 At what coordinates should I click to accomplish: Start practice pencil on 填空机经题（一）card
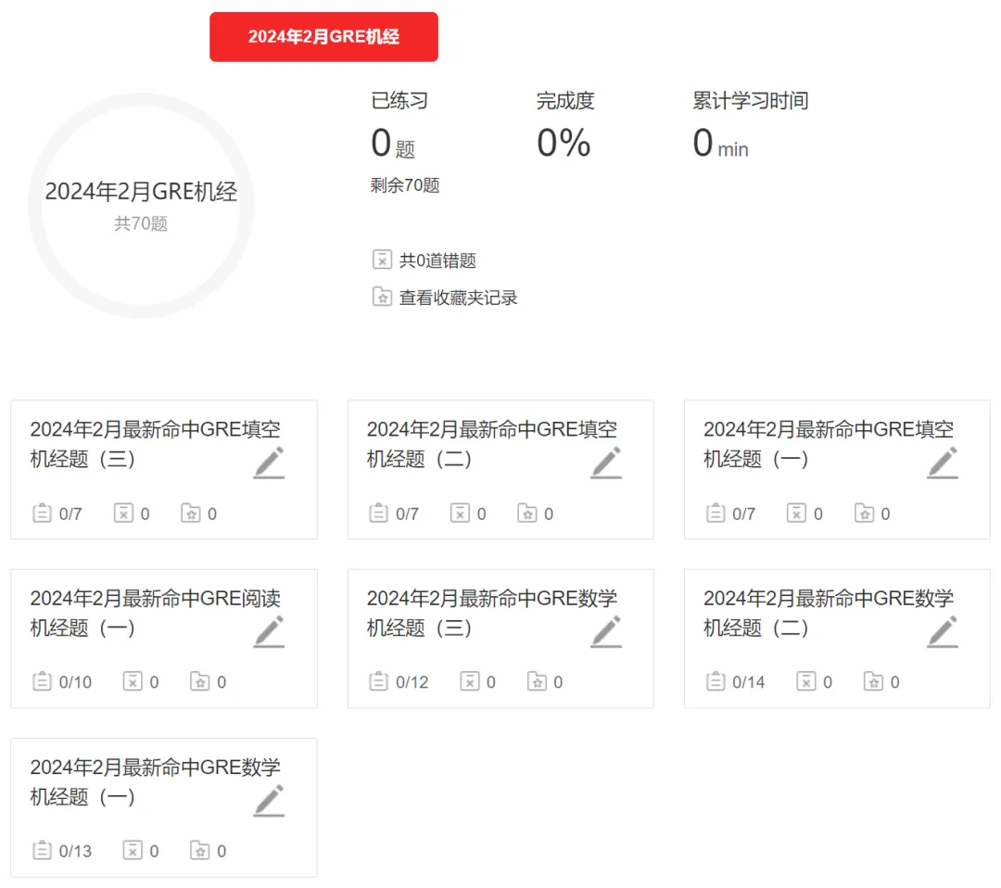tap(943, 463)
